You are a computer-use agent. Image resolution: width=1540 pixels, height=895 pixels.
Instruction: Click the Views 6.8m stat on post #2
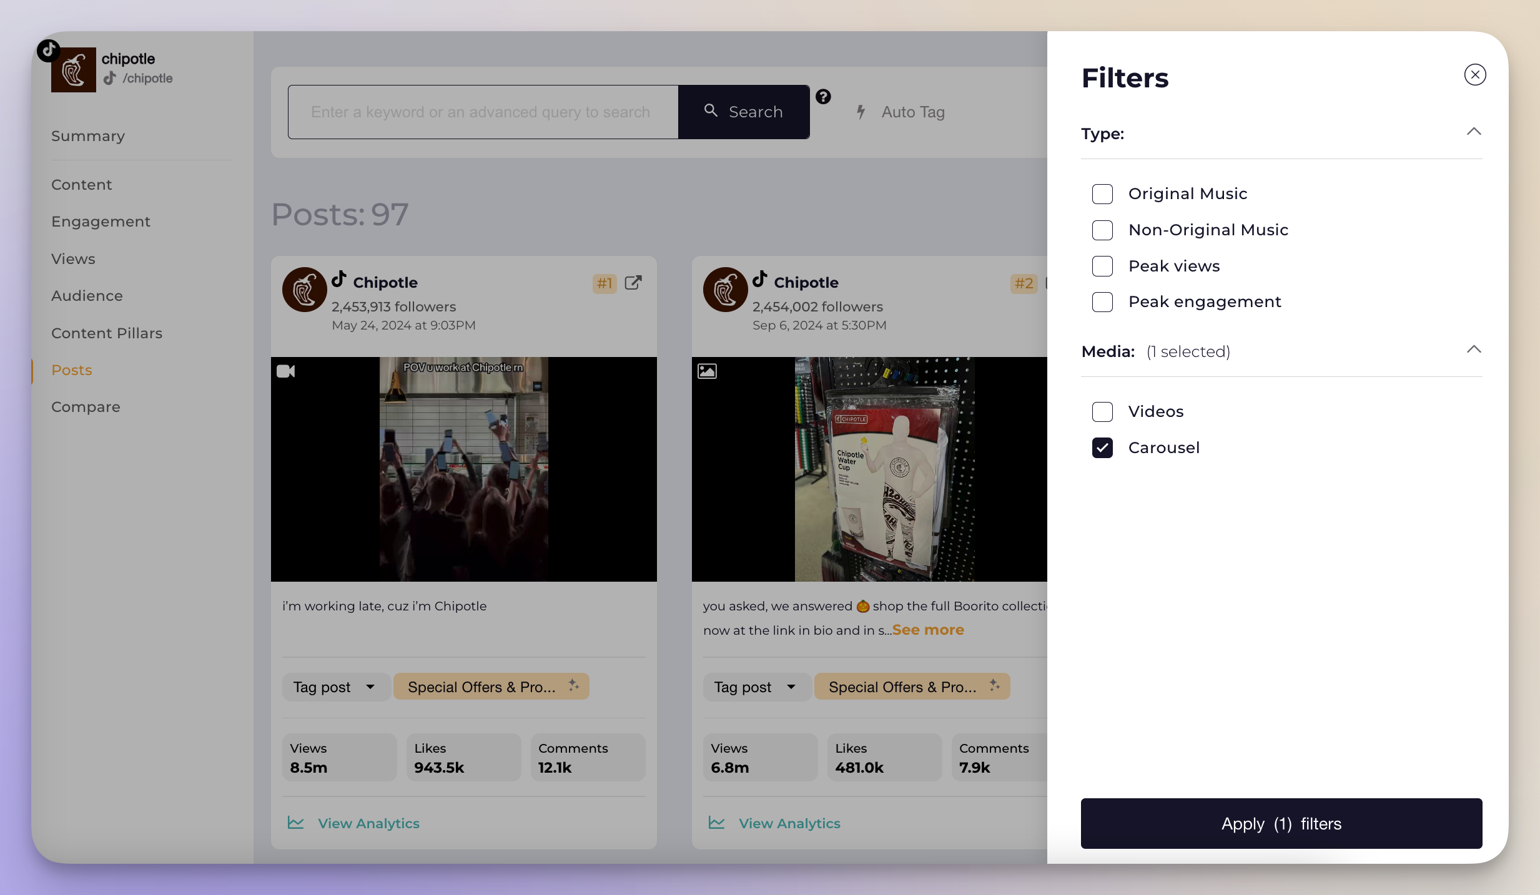pos(760,758)
